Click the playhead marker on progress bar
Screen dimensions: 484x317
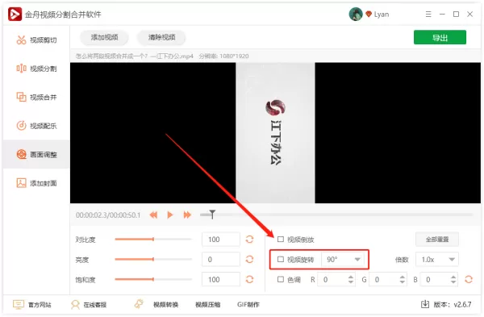pyautogui.click(x=212, y=215)
